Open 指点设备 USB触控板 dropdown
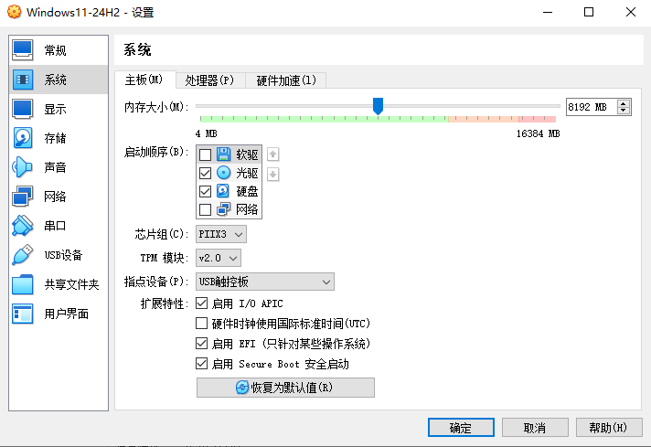 point(265,282)
